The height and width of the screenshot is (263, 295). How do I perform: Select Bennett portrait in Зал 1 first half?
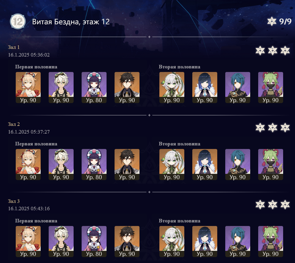coord(61,87)
